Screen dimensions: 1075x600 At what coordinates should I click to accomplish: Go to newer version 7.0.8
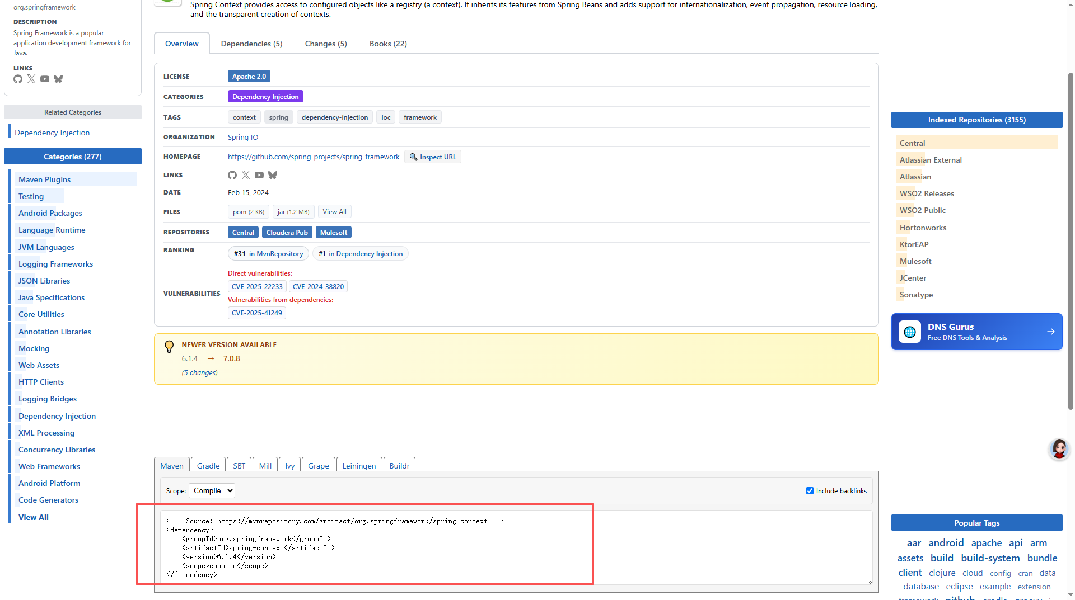point(232,358)
